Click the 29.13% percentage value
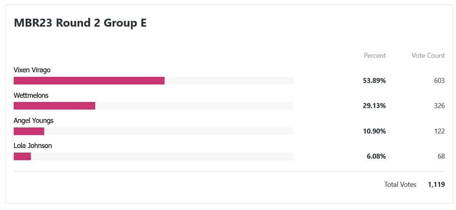Screen dimensions: 456x210 pyautogui.click(x=374, y=106)
